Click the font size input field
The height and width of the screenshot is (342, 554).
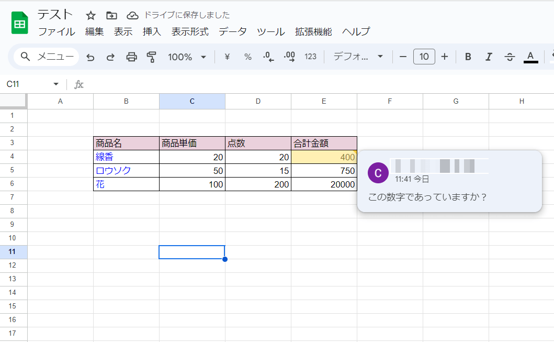pyautogui.click(x=424, y=57)
